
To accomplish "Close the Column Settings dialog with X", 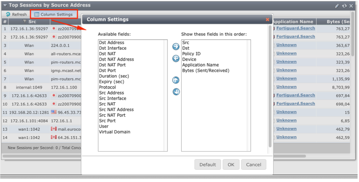I will (267, 20).
